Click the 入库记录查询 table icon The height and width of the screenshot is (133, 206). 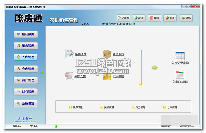(180, 56)
